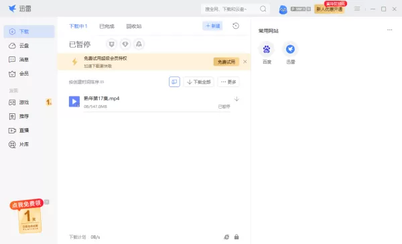This screenshot has height=244, width=402.
Task: Switch to the 下载中 tab
Action: (78, 26)
